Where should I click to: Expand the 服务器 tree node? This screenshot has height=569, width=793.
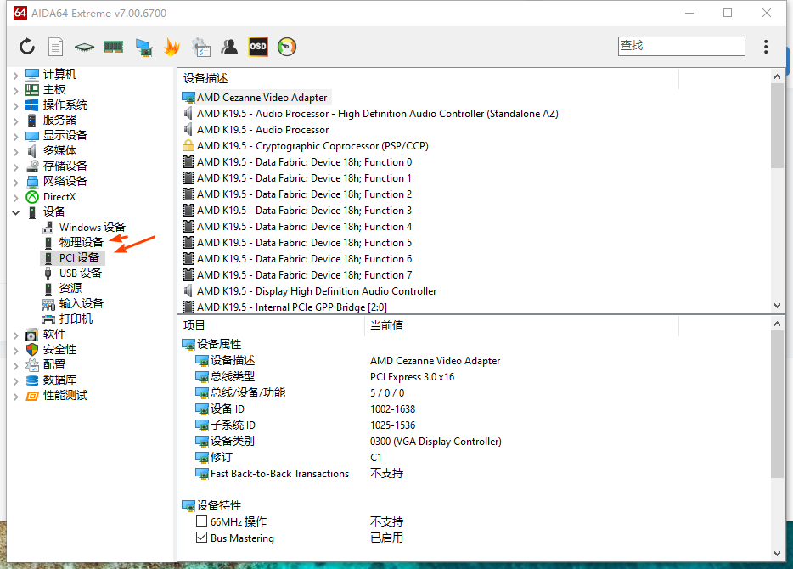coord(15,121)
